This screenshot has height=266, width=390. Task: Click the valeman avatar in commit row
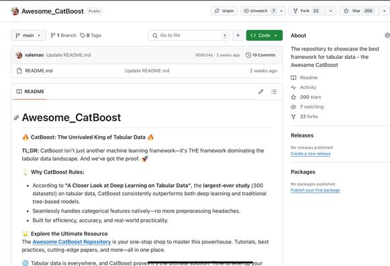pos(19,55)
